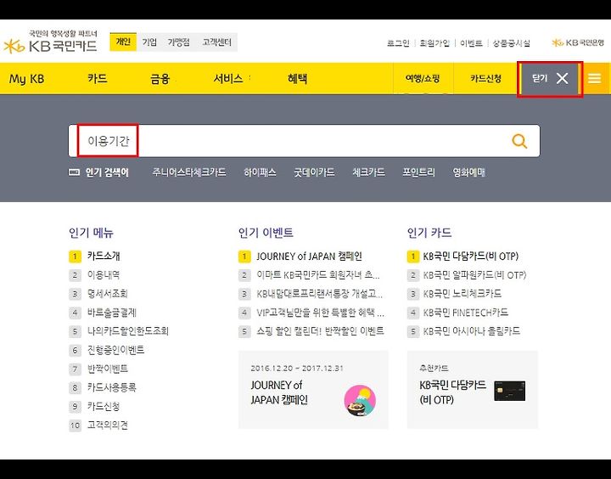Open the 여행/쇼핑 menu
This screenshot has height=479, width=611.
click(423, 78)
